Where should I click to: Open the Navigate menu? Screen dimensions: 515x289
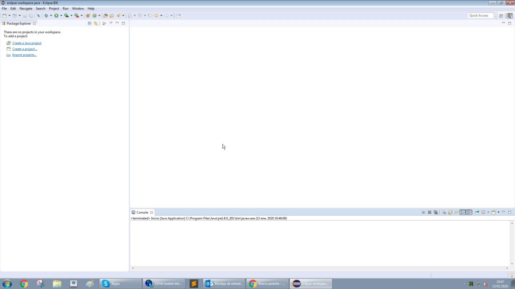26,9
